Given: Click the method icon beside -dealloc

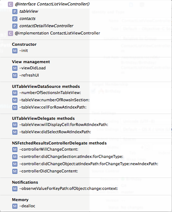Looking at the screenshot, I should point(15,206).
